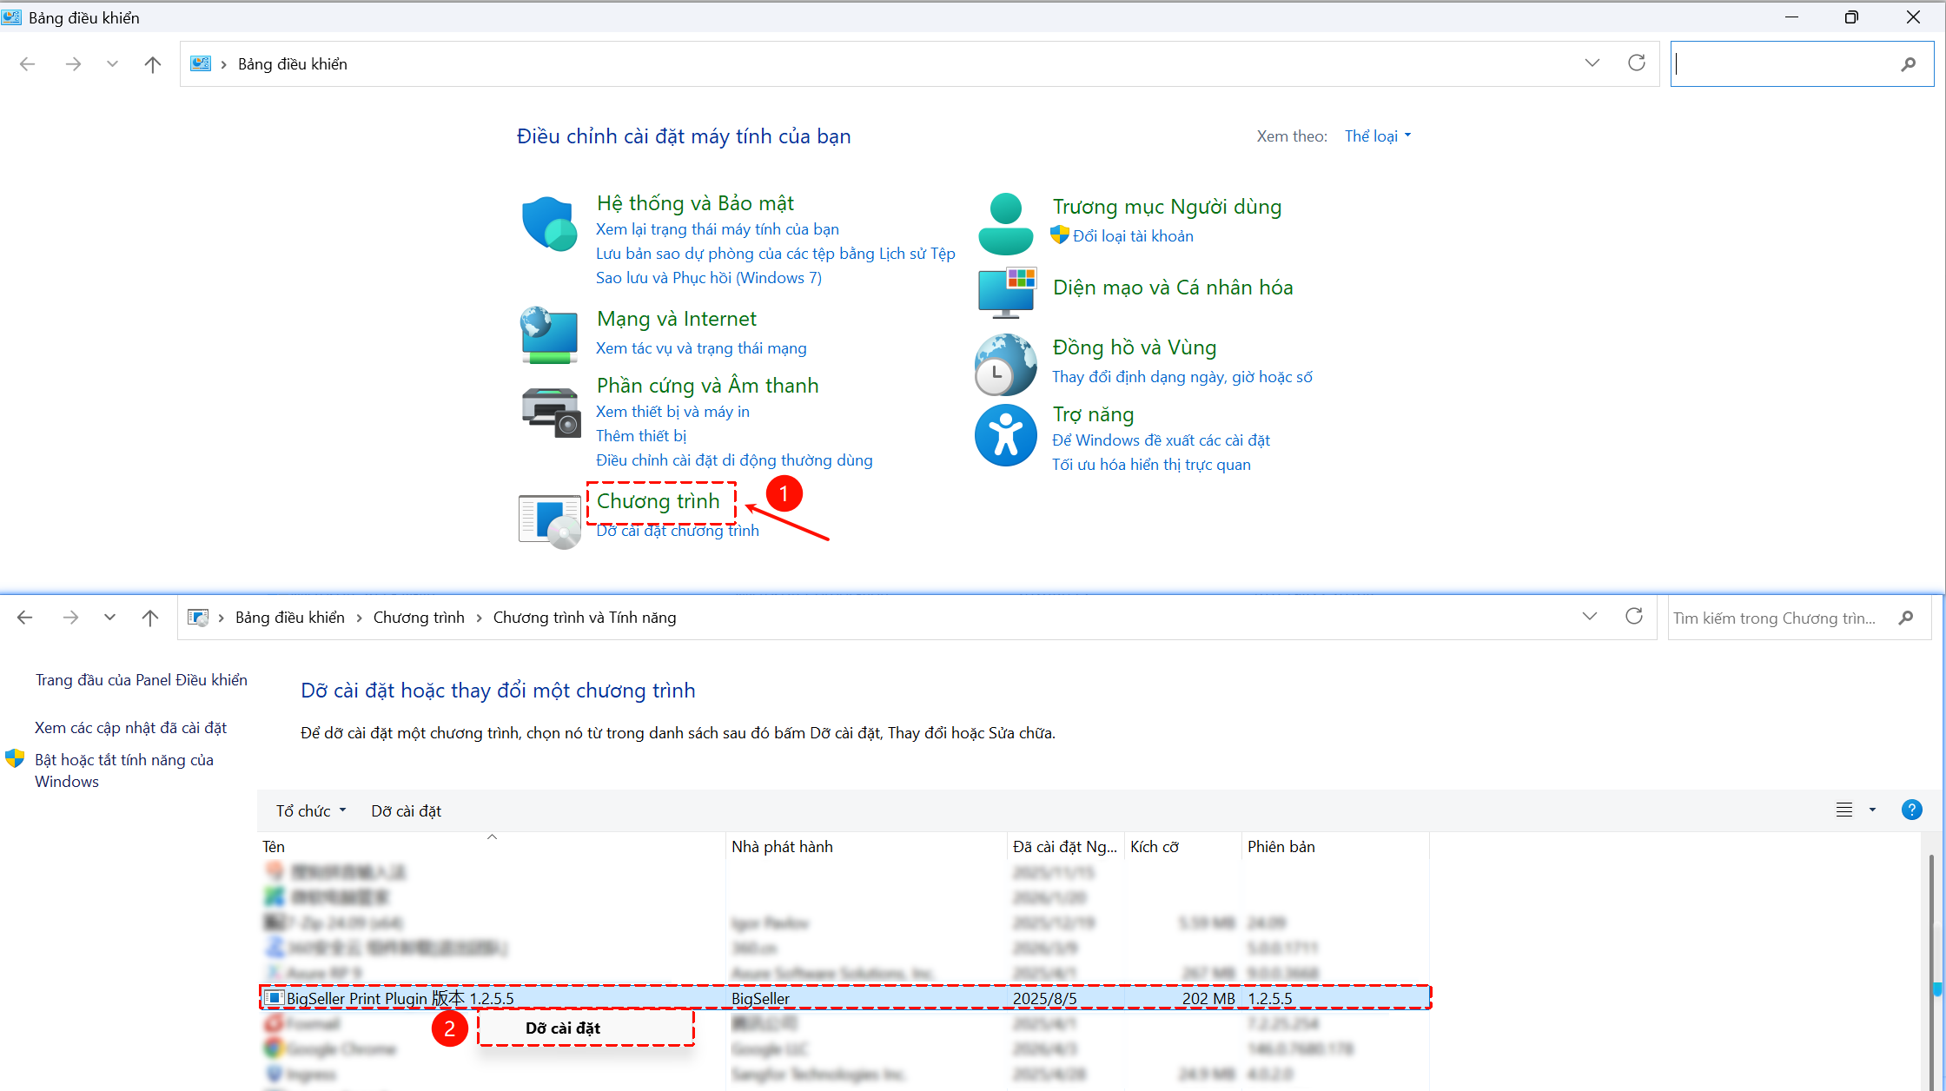Open address history dropdown in top window
1946x1091 pixels.
[1592, 63]
